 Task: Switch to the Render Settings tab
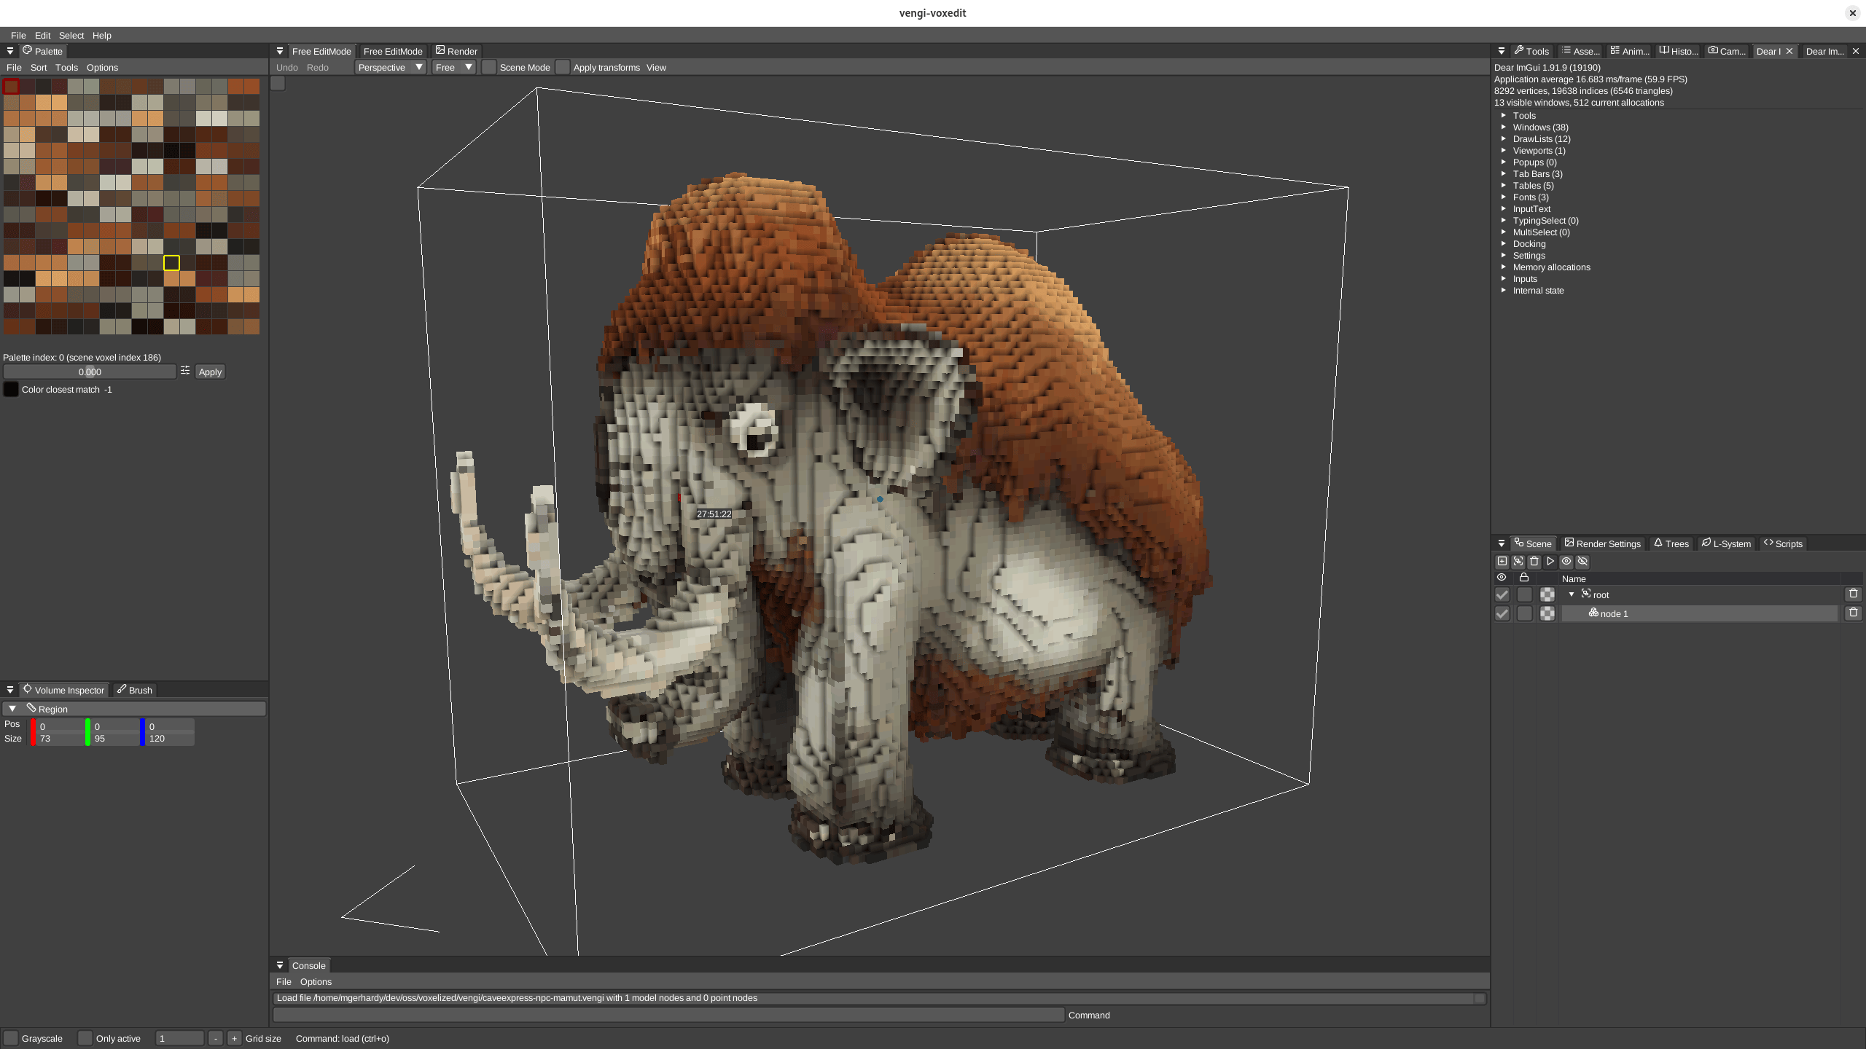[1602, 543]
